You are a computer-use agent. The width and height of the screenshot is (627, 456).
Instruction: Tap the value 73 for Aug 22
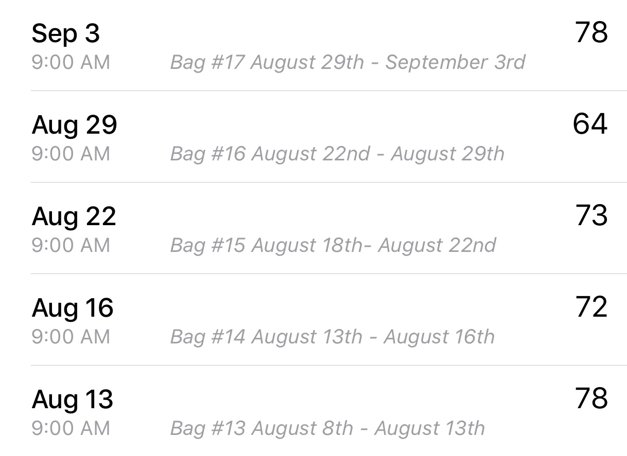pos(591,215)
